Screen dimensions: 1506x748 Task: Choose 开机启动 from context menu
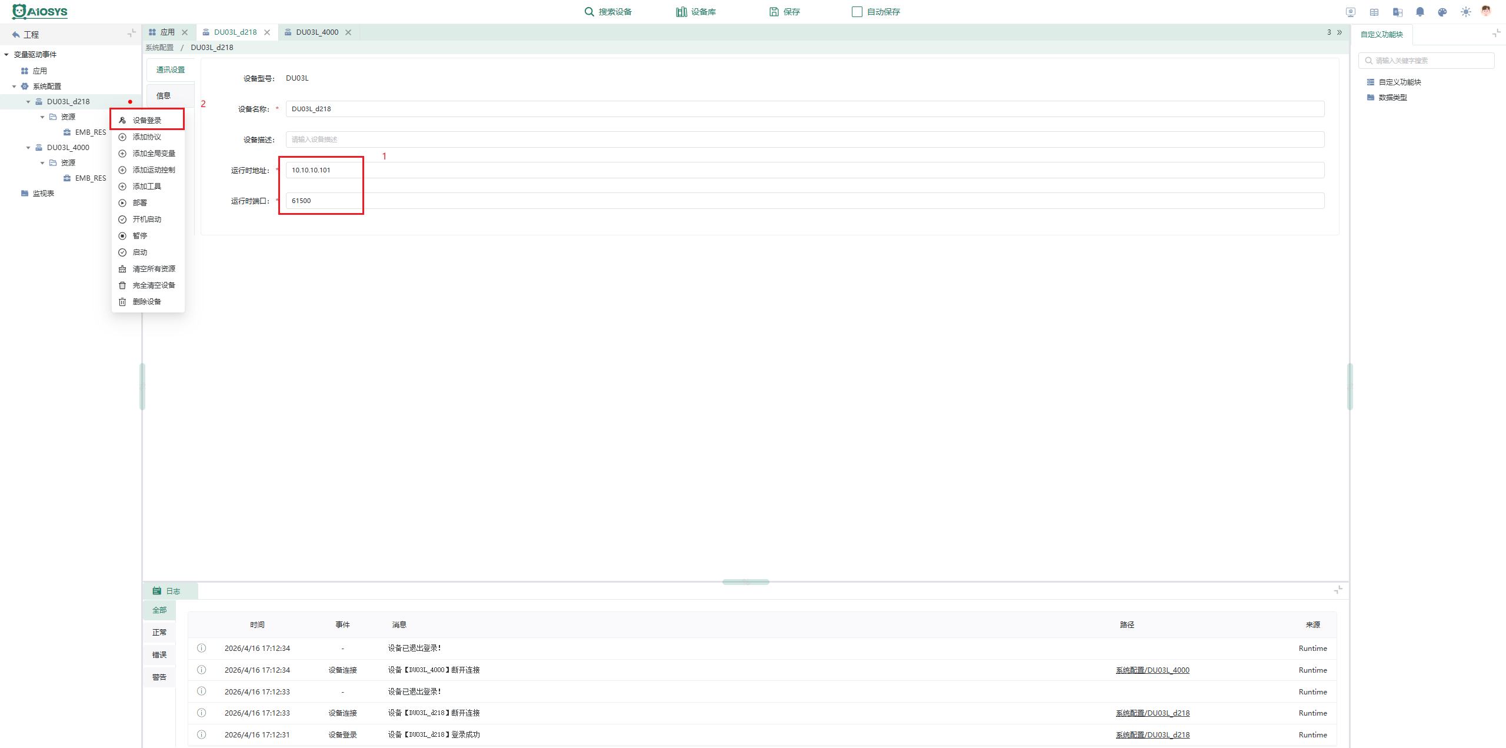pos(148,220)
